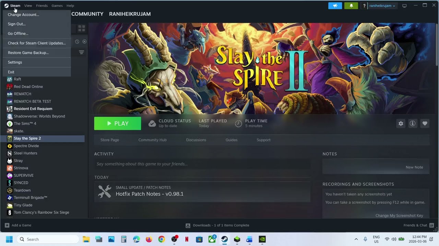439x246 pixels.
Task: Open Chrome from the taskbar
Action: click(x=162, y=239)
